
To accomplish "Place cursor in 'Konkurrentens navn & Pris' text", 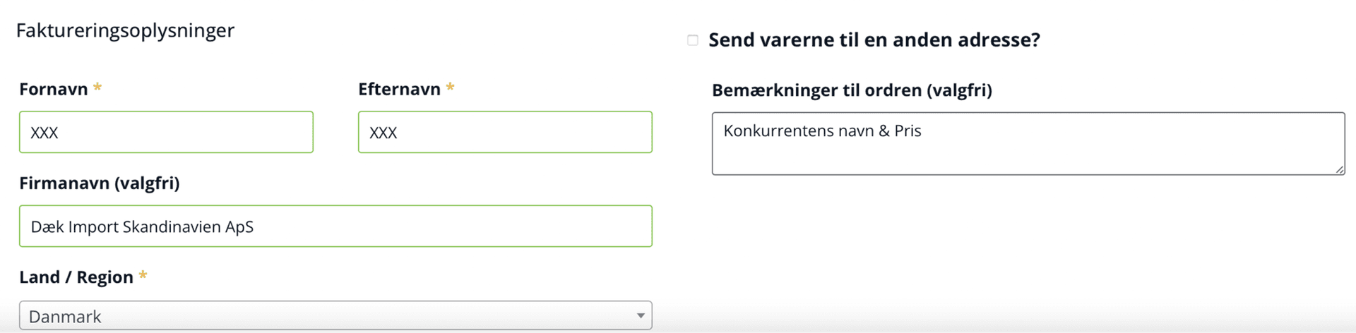I will coord(822,131).
